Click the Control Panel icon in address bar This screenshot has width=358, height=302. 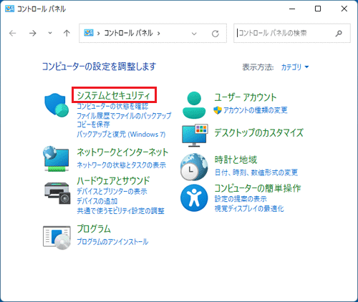[89, 33]
